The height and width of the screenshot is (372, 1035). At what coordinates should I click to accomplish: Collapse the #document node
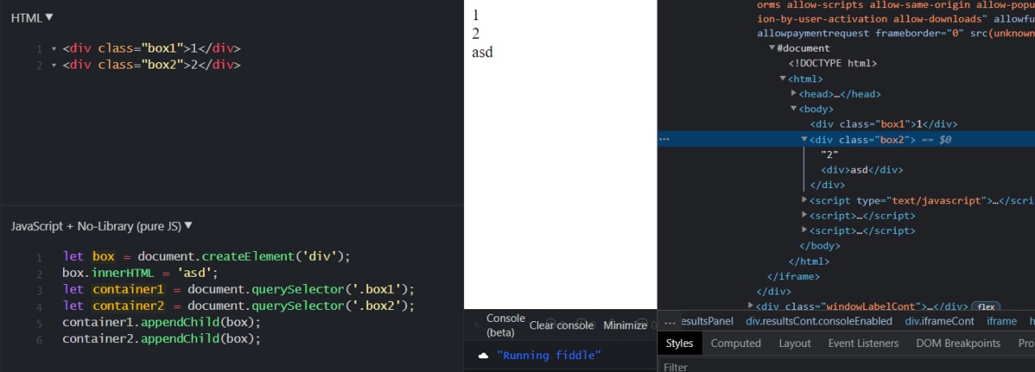pos(772,48)
